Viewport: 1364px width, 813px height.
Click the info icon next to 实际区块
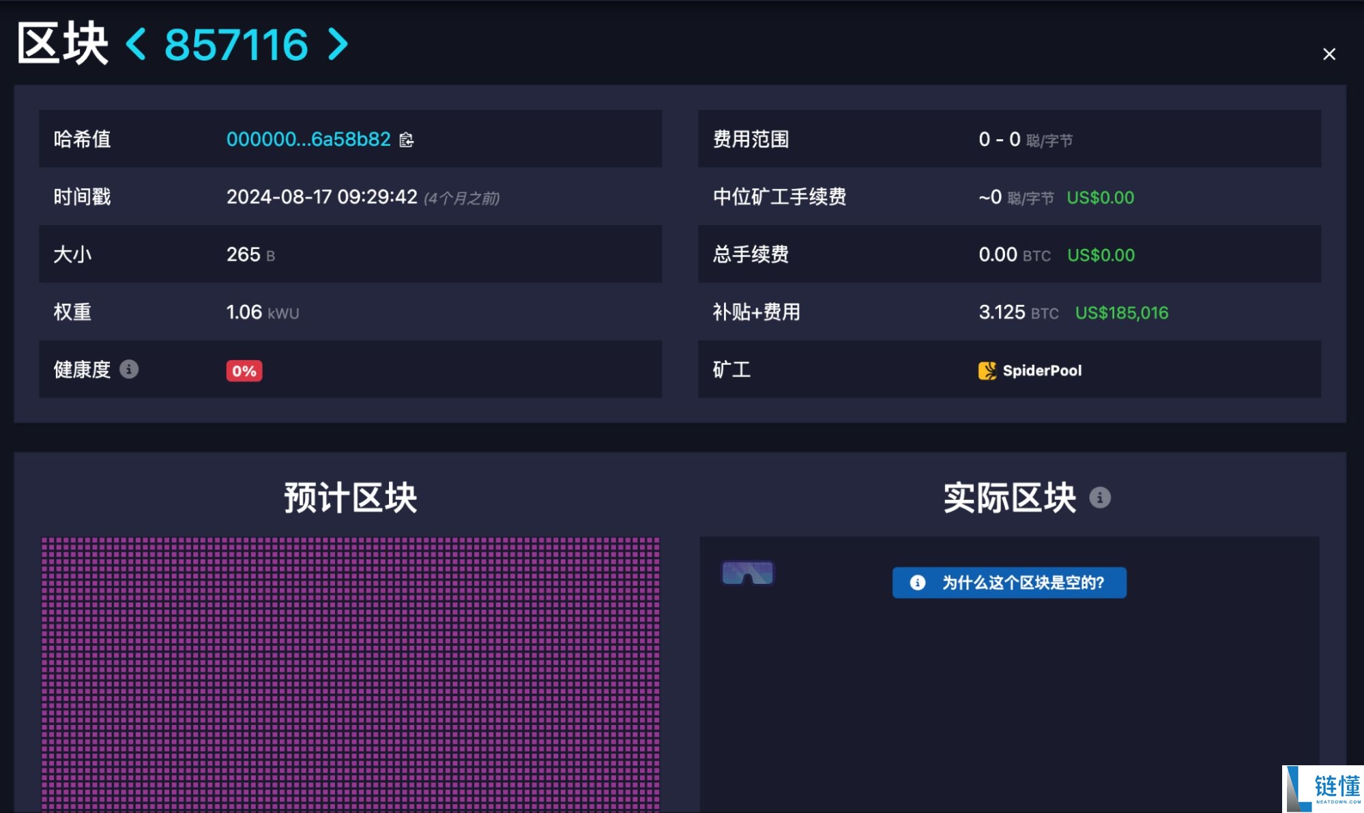click(1099, 498)
